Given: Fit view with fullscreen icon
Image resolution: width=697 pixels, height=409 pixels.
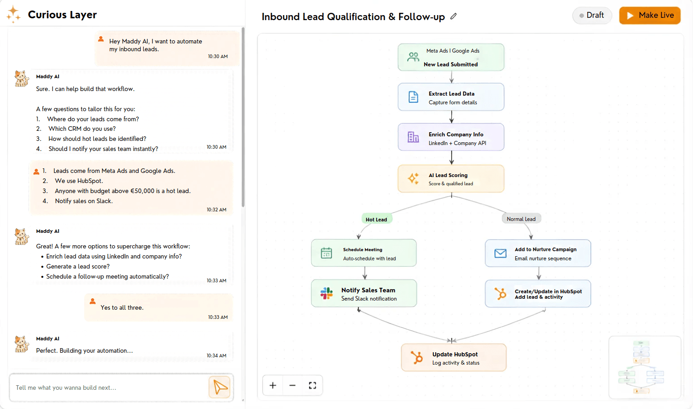Looking at the screenshot, I should [313, 385].
